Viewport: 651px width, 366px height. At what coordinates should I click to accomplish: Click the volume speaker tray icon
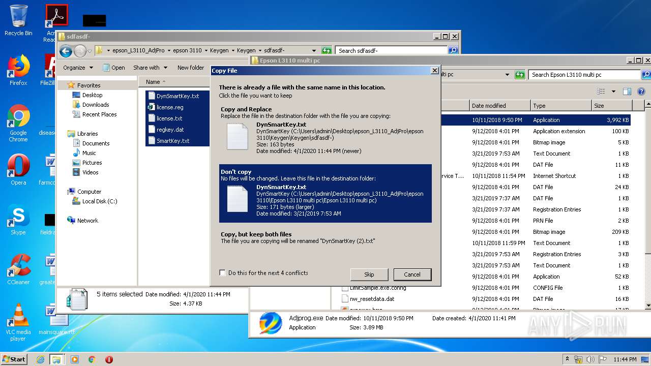click(x=590, y=359)
